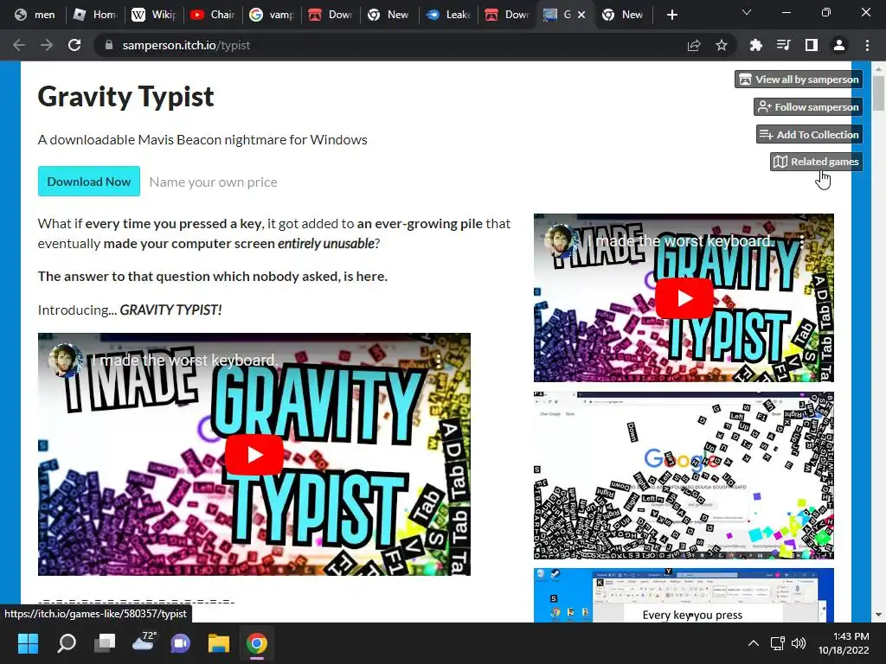Close the active itch.io tab
The width and height of the screenshot is (886, 664).
581,16
